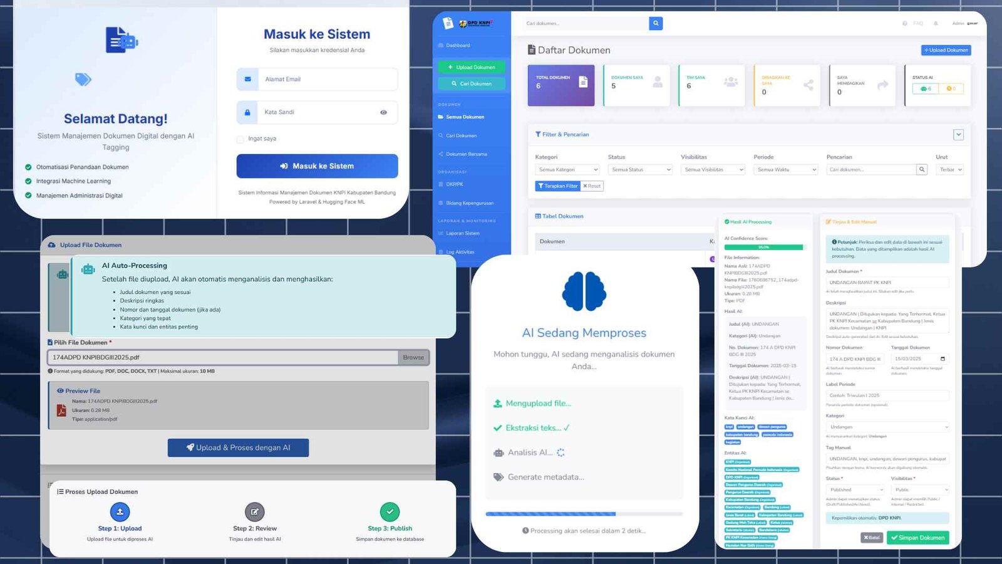The width and height of the screenshot is (1002, 564).
Task: Click the Step 2 Review edit icon
Action: click(x=254, y=512)
